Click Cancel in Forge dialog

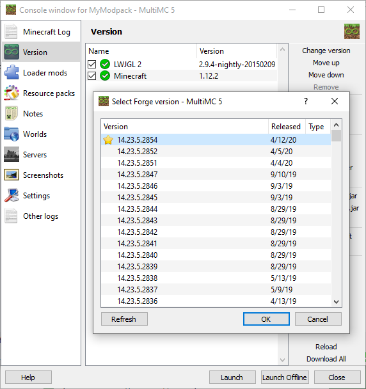(x=318, y=319)
